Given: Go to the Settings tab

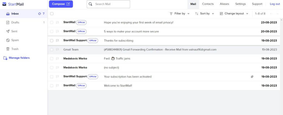Looking at the screenshot, I should [x=240, y=4].
